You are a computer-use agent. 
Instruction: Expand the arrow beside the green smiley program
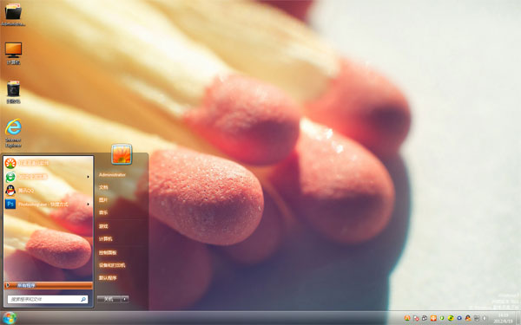click(88, 177)
